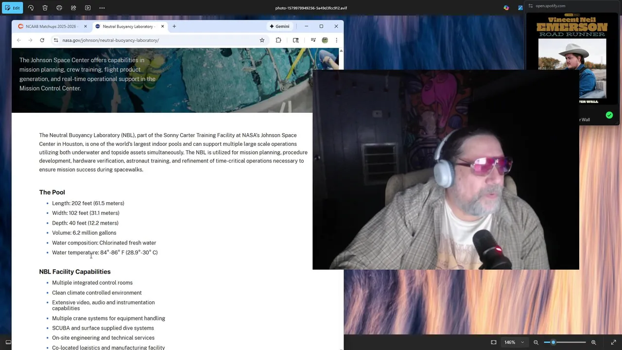Click the photo file name in title bar
The width and height of the screenshot is (622, 350).
click(311, 8)
